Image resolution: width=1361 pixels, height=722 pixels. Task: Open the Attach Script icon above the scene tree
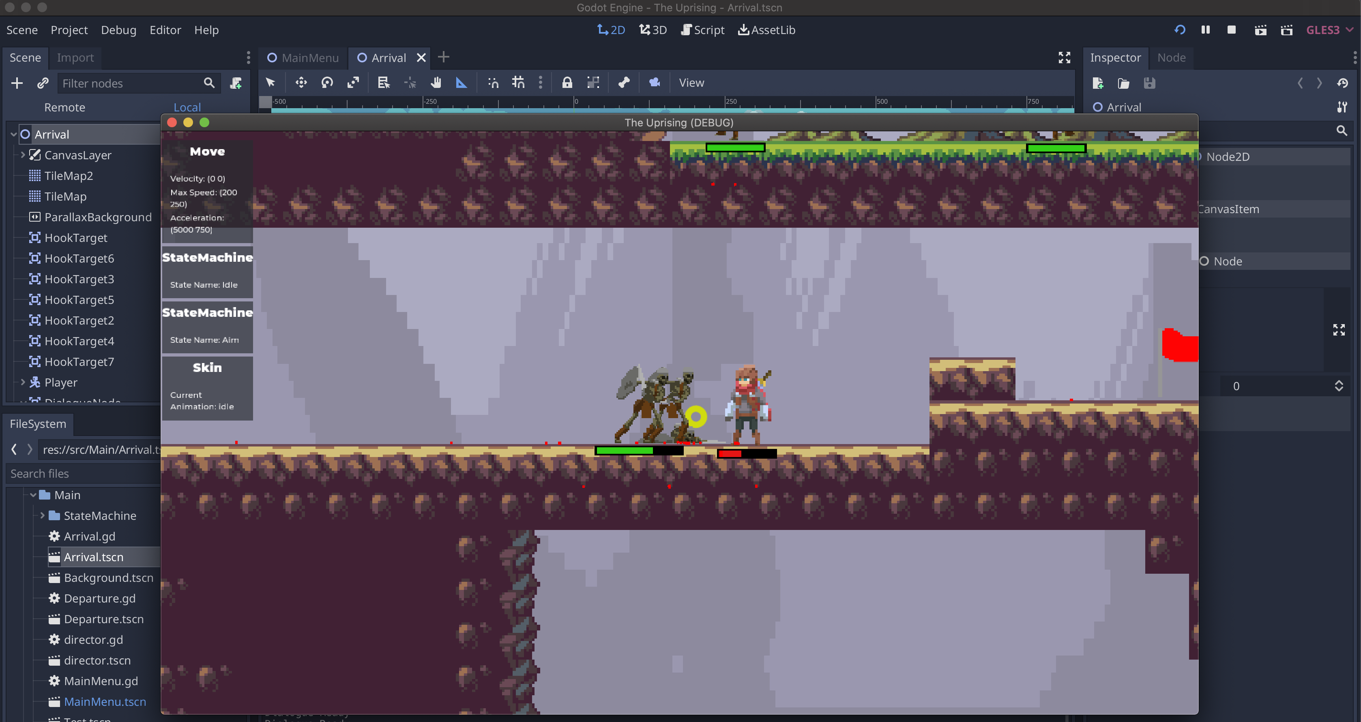click(236, 83)
